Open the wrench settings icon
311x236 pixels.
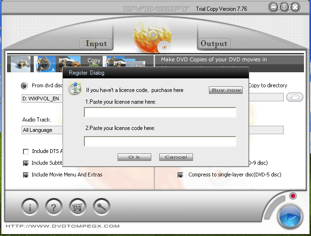[x=101, y=207]
